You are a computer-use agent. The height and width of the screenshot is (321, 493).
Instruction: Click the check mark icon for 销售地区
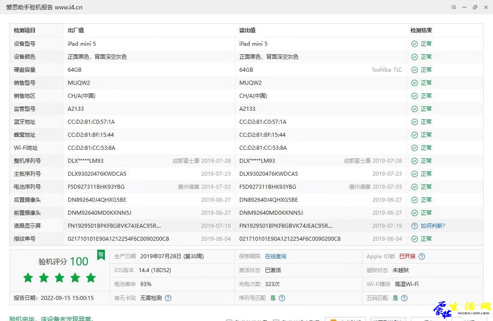tap(415, 96)
